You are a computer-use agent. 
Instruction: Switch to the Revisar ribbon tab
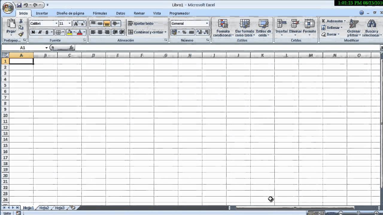click(139, 13)
